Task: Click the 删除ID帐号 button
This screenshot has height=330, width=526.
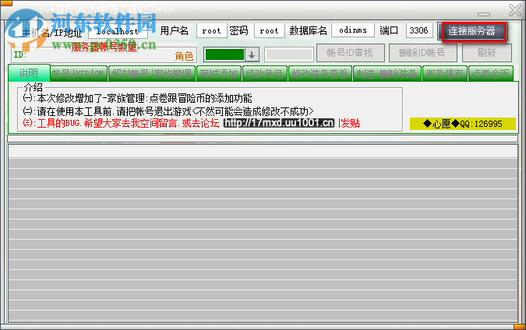Action: tap(422, 53)
